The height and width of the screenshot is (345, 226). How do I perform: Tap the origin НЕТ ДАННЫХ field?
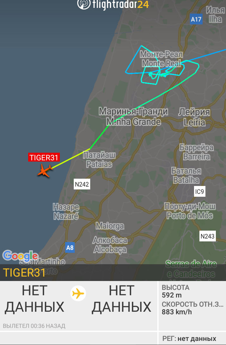click(x=34, y=298)
